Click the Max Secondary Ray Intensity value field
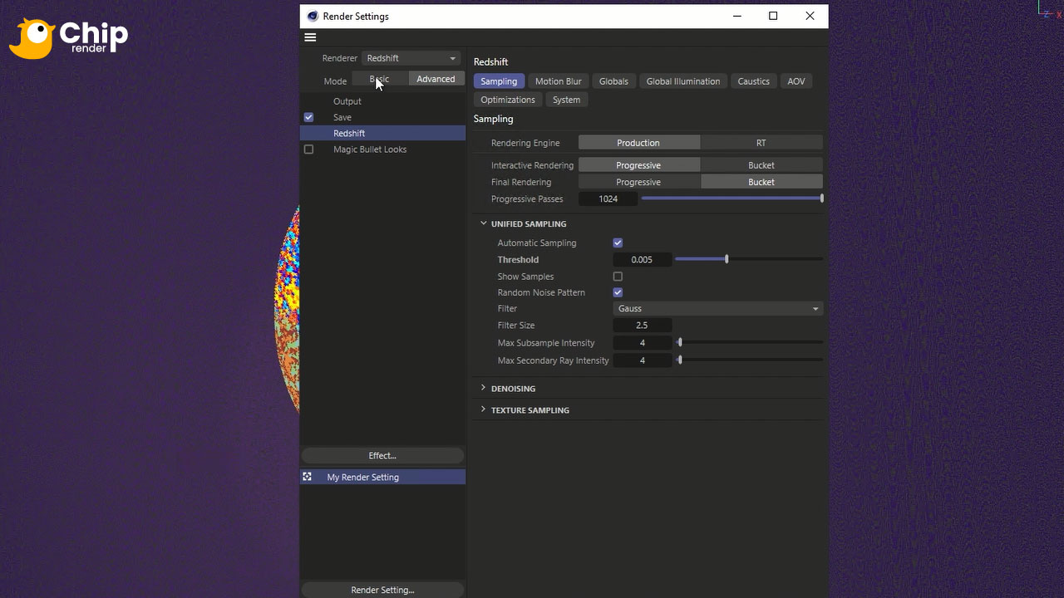 [642, 360]
